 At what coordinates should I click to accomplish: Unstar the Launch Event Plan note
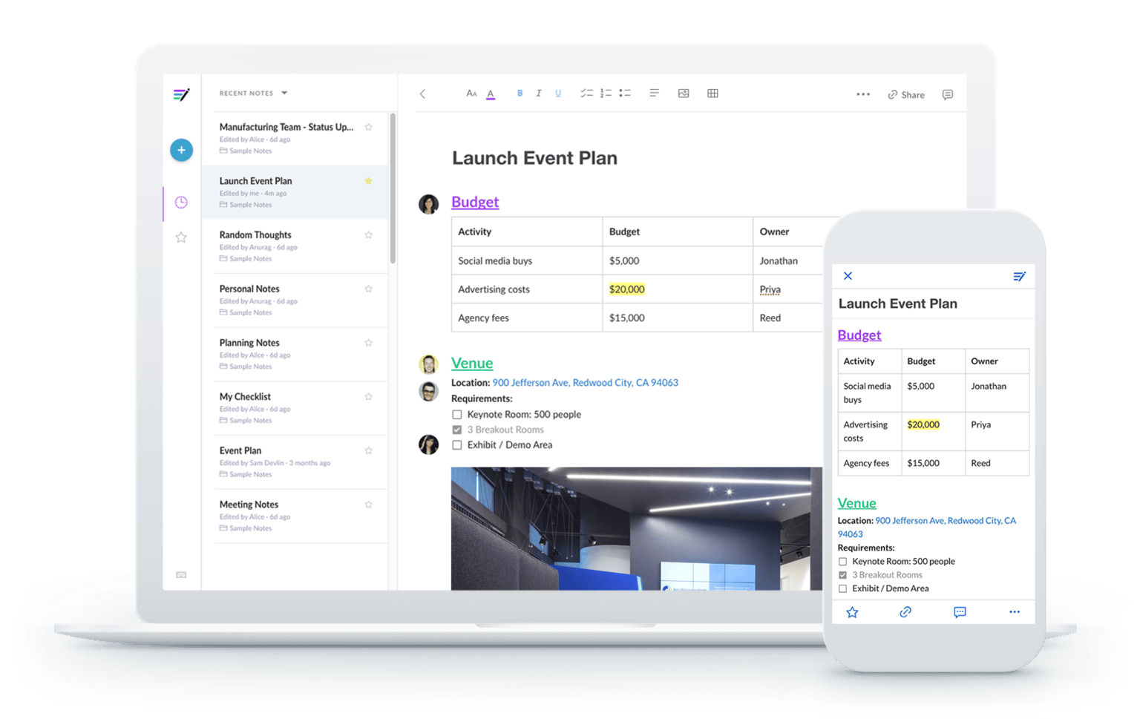(368, 181)
